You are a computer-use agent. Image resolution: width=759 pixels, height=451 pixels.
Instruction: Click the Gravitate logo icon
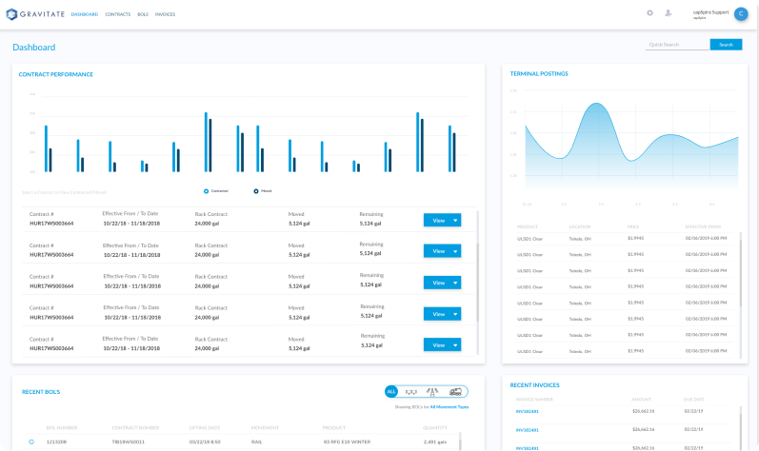coord(11,14)
